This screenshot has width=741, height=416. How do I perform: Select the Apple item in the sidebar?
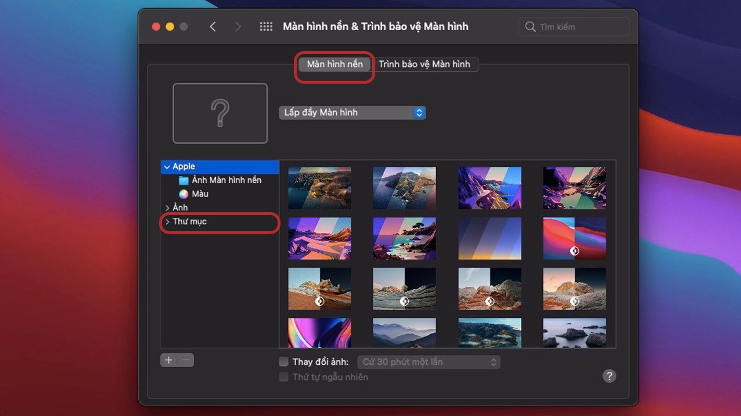182,166
